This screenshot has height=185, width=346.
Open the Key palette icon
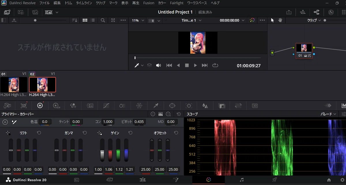tap(221, 106)
